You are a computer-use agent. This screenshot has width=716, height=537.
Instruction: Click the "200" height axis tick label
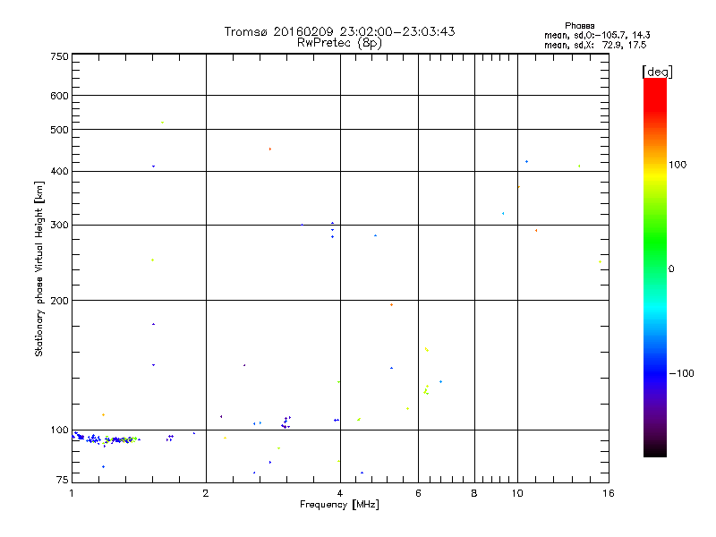[x=59, y=301]
